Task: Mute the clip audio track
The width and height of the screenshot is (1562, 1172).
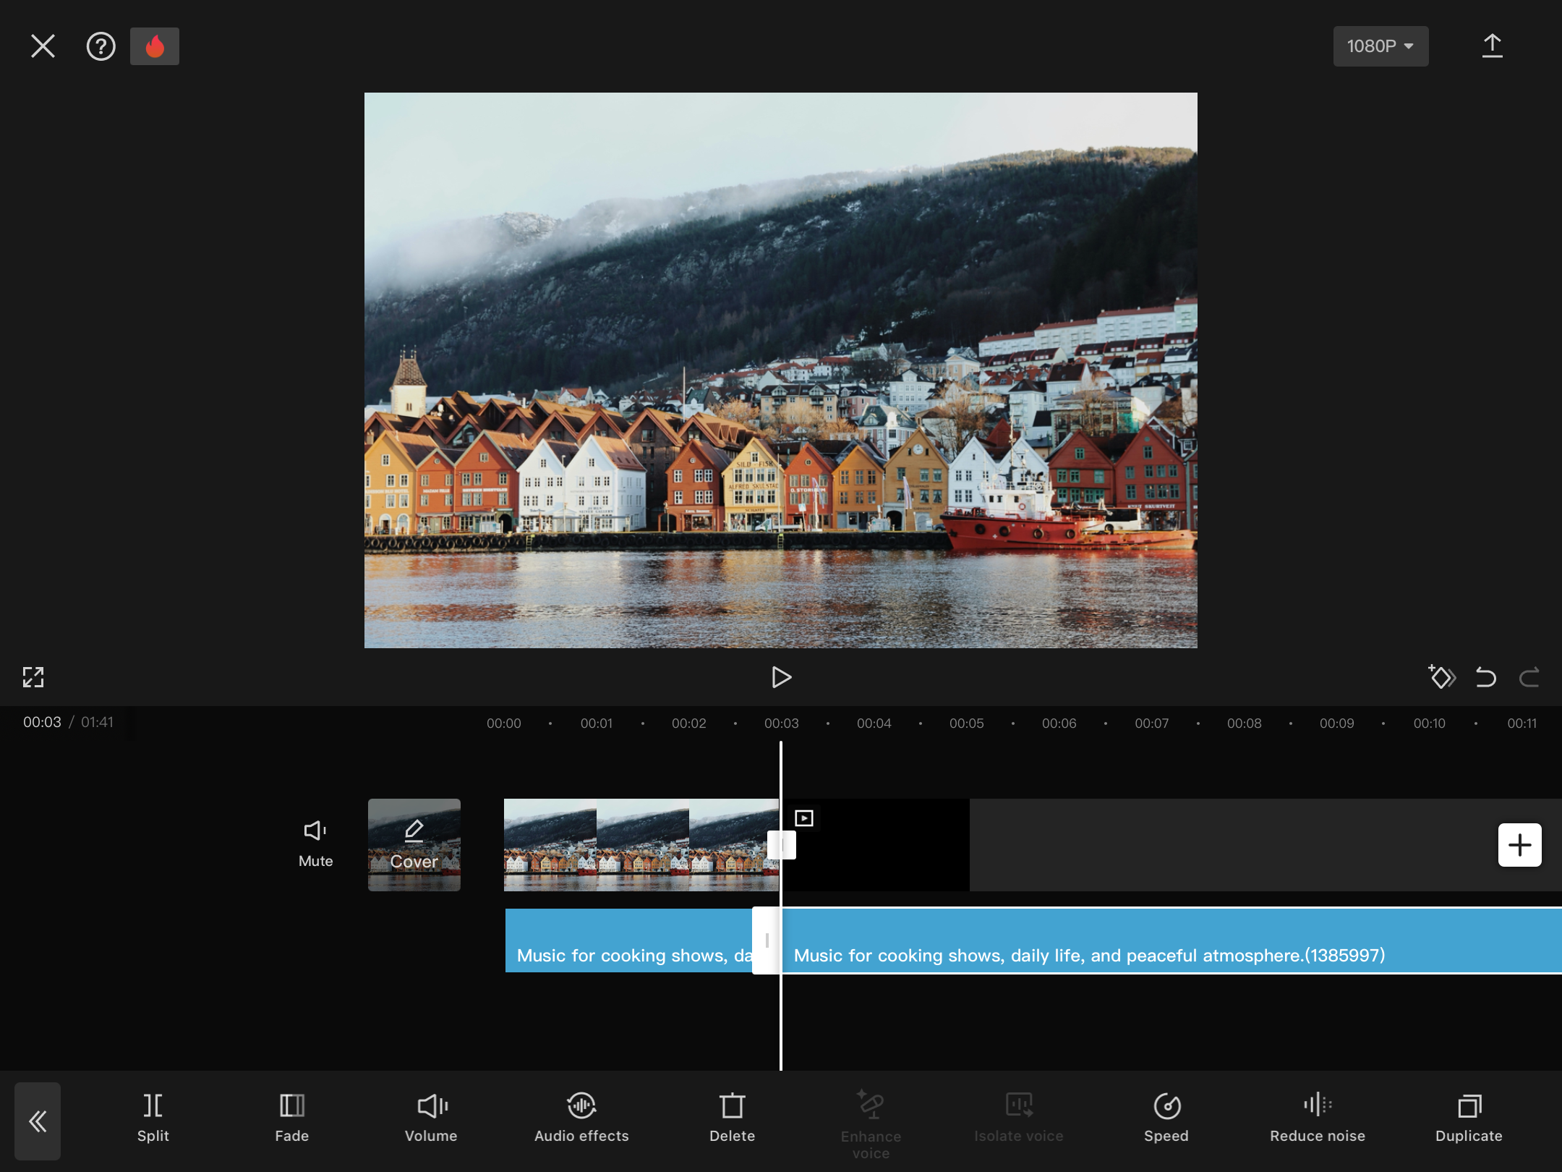Action: pos(315,844)
